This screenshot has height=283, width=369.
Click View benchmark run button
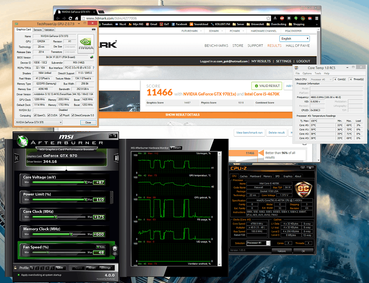pos(249,133)
